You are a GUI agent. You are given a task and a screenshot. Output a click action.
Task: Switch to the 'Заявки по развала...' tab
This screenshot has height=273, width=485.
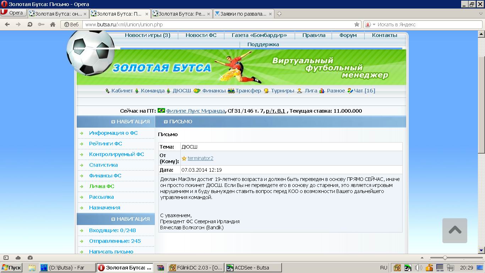pyautogui.click(x=243, y=14)
